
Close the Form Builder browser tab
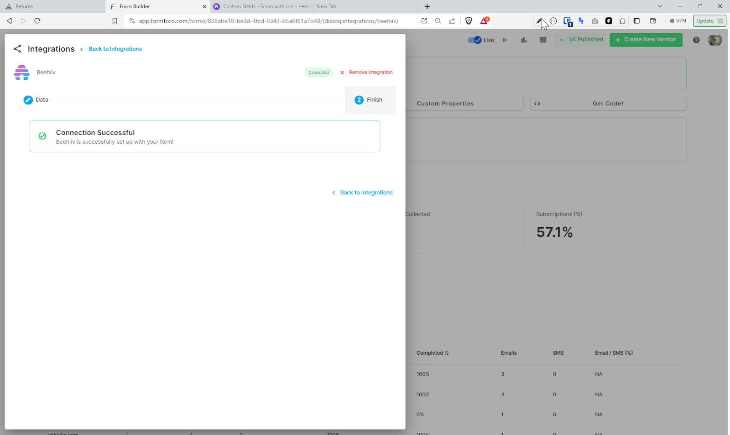(x=204, y=6)
